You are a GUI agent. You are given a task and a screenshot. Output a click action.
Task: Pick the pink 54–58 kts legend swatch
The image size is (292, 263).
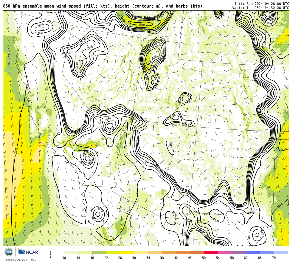[x=225, y=252]
